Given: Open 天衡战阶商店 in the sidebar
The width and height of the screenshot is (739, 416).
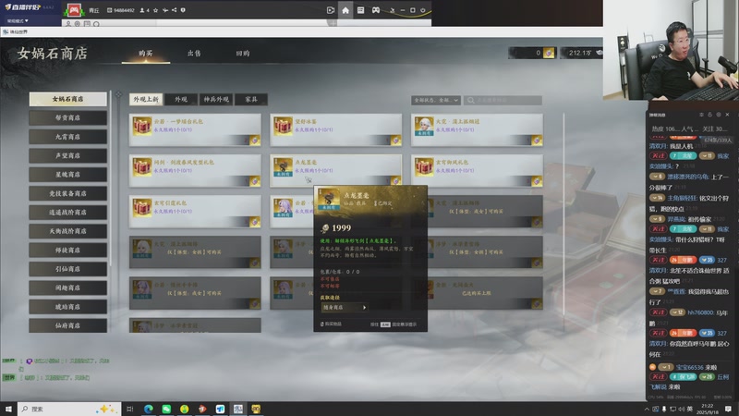Looking at the screenshot, I should pos(67,231).
